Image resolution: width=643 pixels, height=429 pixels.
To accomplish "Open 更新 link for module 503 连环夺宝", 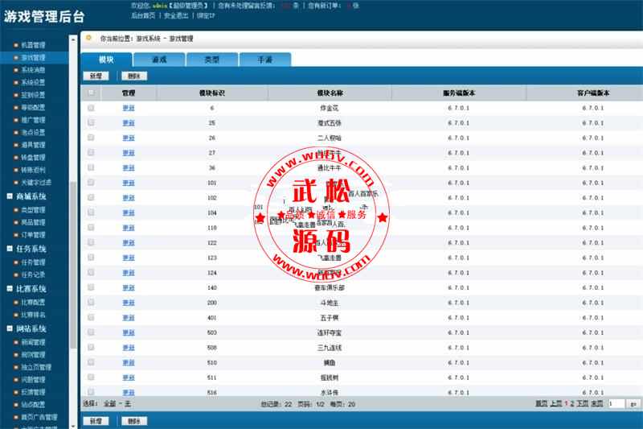I will point(129,332).
